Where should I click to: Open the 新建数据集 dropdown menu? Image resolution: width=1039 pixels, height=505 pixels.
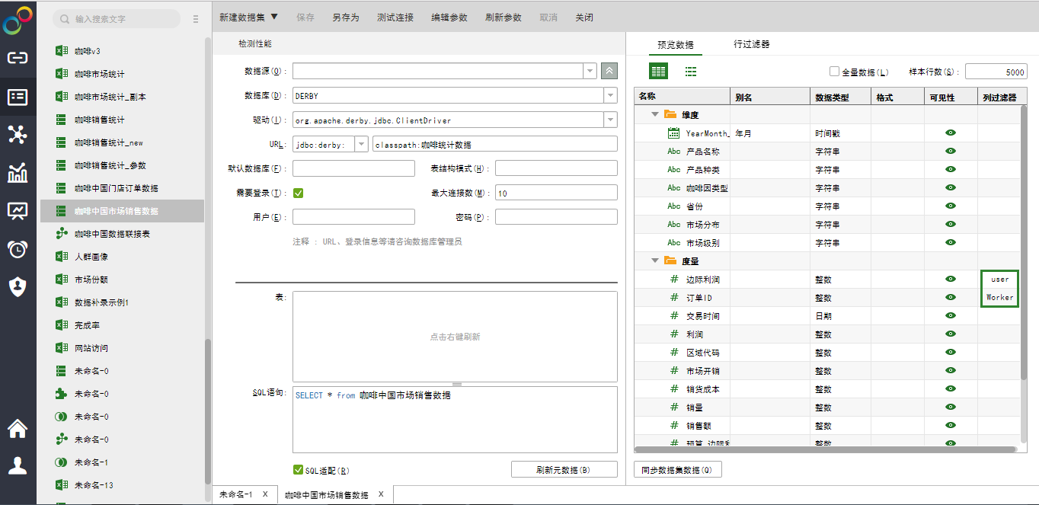click(x=248, y=18)
